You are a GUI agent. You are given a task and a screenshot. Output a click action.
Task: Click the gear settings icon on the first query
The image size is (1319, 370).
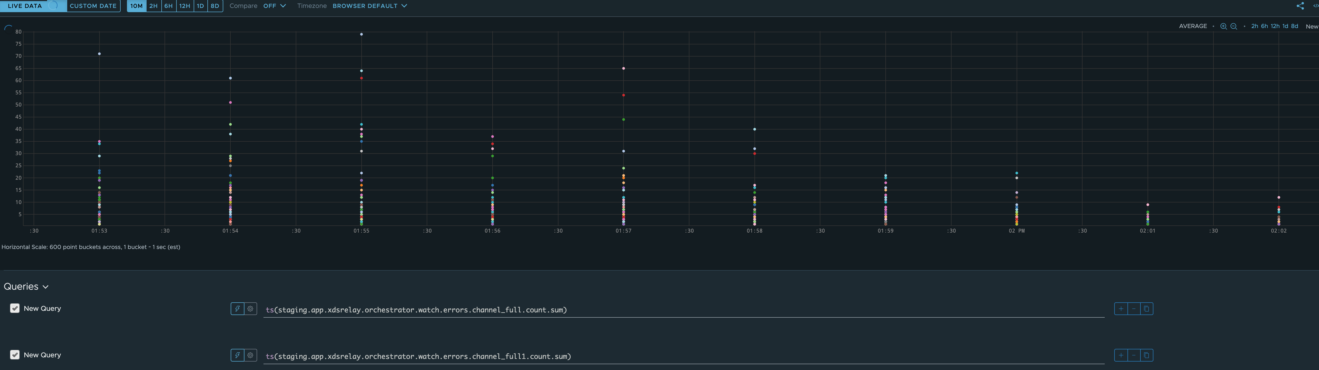[x=250, y=309]
